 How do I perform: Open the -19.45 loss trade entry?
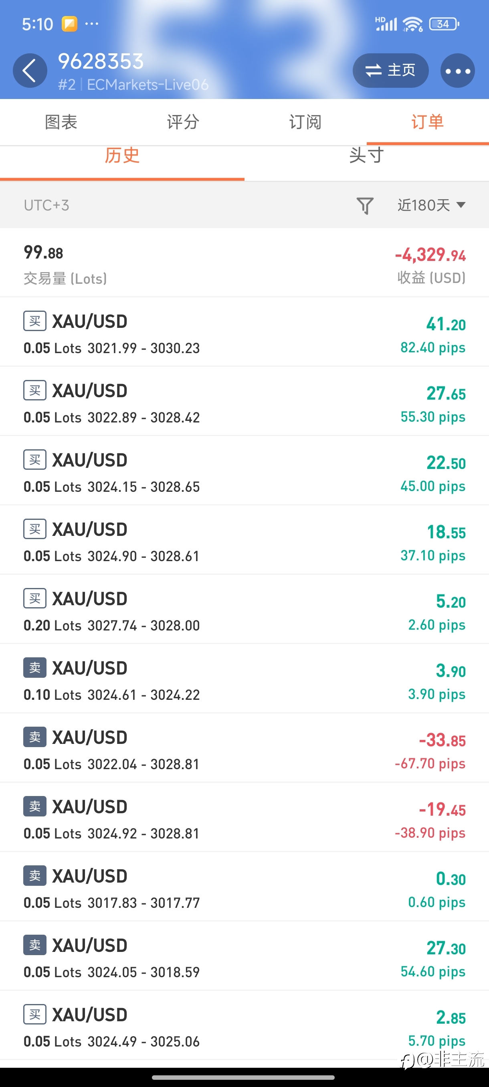coord(244,817)
